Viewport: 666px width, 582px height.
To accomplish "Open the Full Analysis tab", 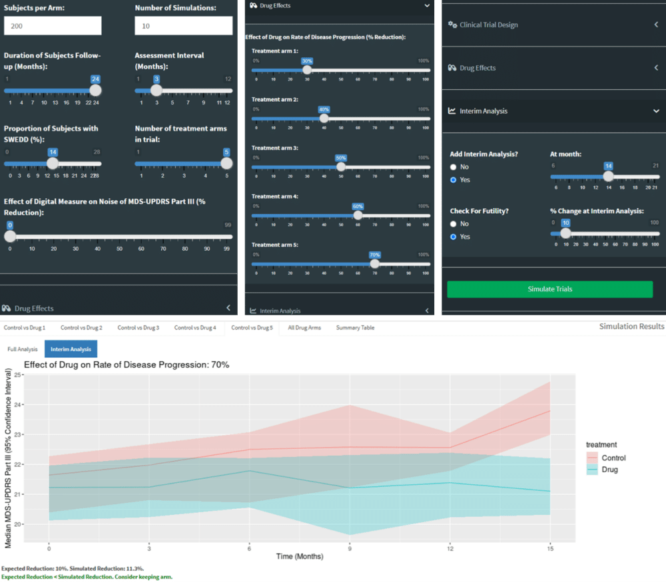I will tap(23, 349).
